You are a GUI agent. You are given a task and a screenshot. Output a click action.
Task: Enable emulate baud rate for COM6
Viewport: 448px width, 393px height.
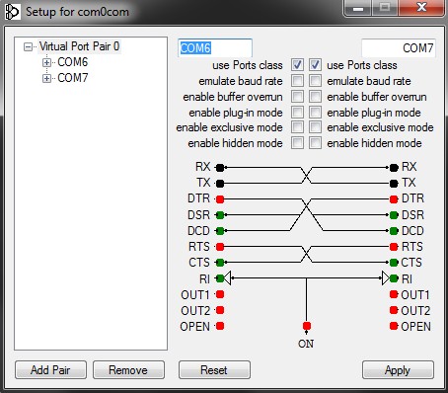point(297,81)
